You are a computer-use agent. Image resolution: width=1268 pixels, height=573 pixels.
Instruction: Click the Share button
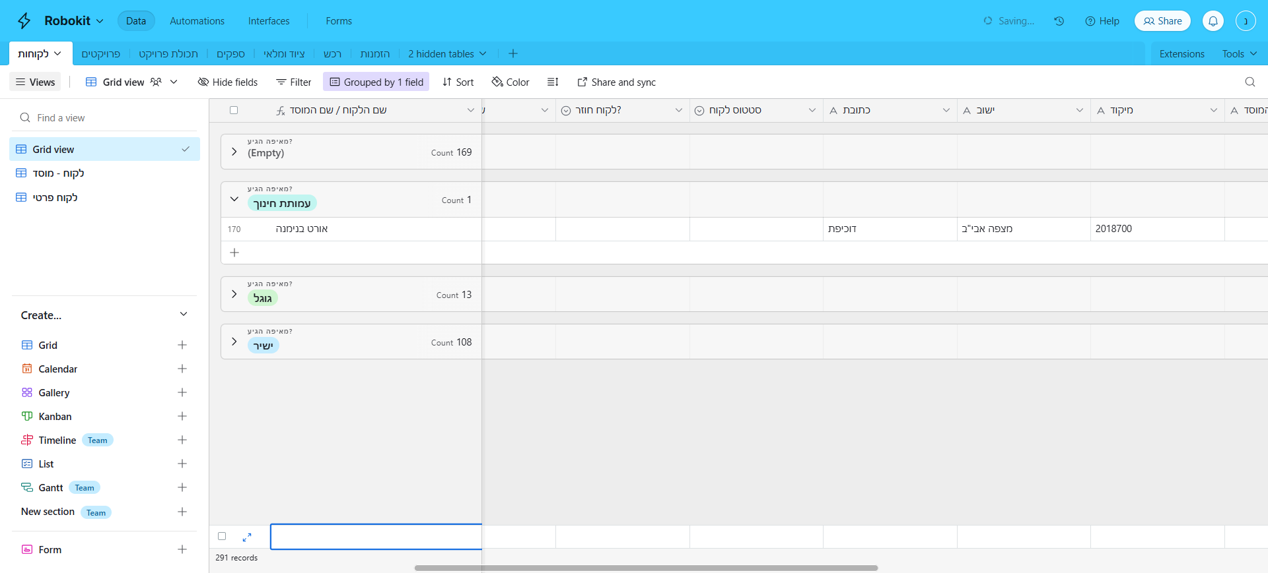point(1162,21)
